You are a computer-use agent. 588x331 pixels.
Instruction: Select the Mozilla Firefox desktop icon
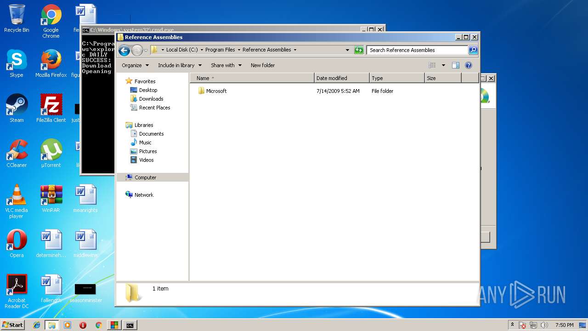point(51,63)
